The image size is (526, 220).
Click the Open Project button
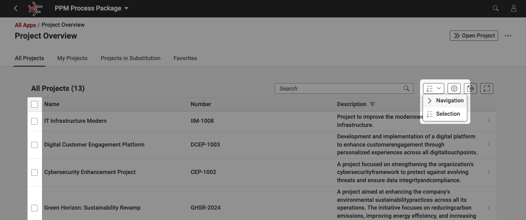[x=474, y=36]
